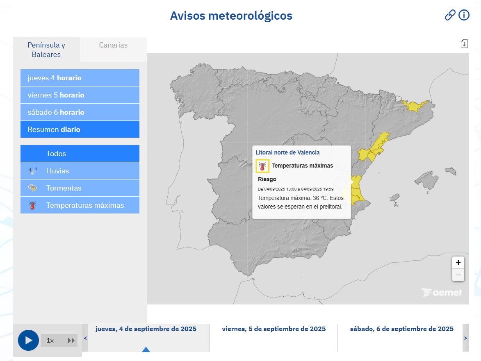Click the 1x playback speed control
Screen dimensions: 481x361
[x=50, y=341]
